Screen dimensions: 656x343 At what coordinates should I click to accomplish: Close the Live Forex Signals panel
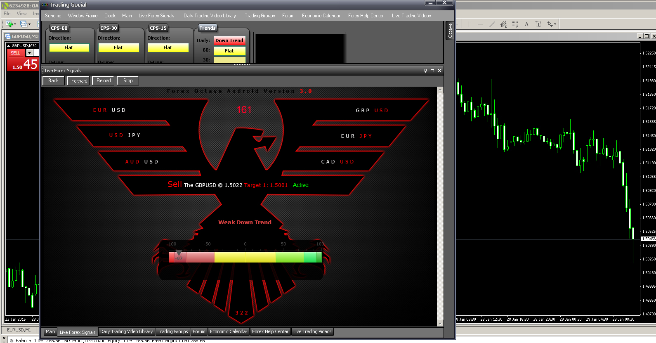(440, 71)
